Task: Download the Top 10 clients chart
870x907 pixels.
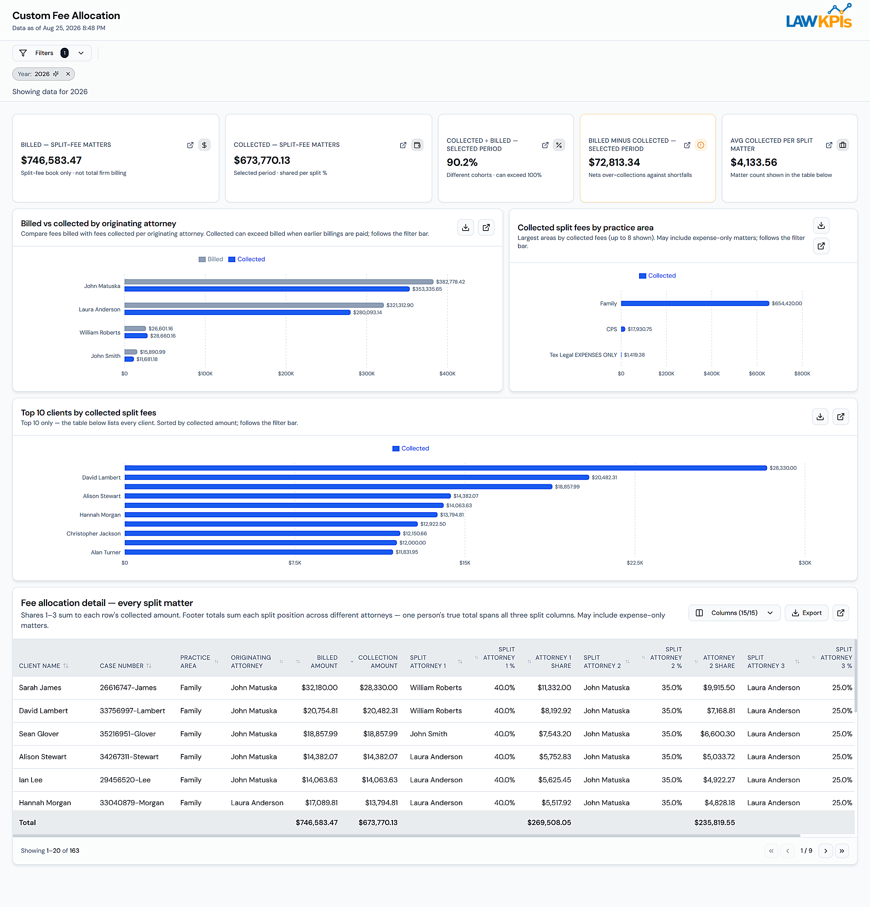Action: [x=820, y=417]
